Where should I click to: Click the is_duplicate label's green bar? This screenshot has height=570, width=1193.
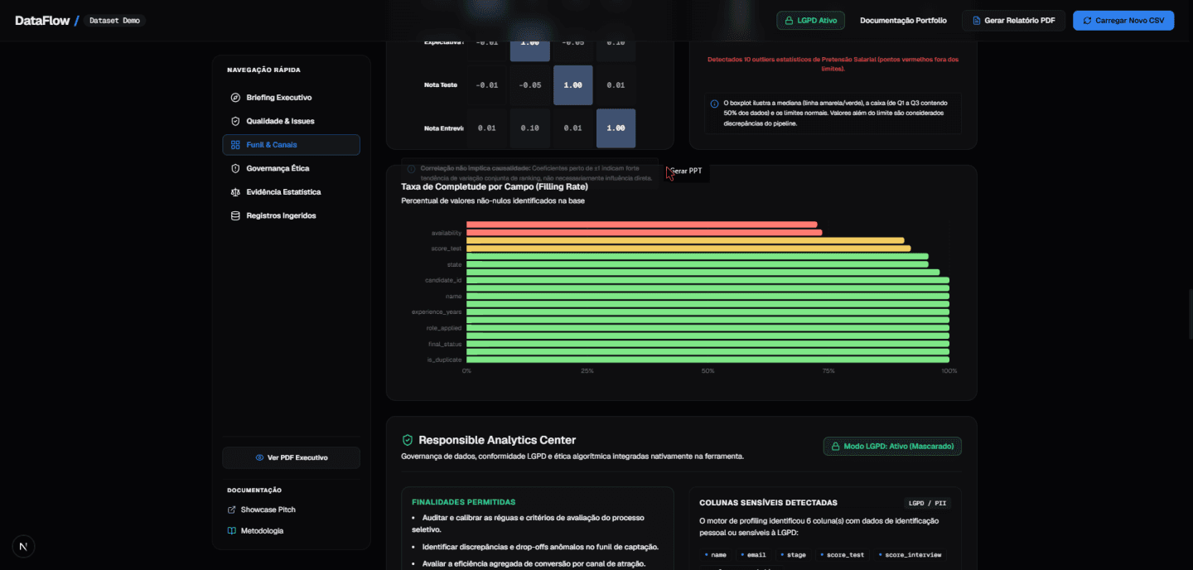[708, 360]
